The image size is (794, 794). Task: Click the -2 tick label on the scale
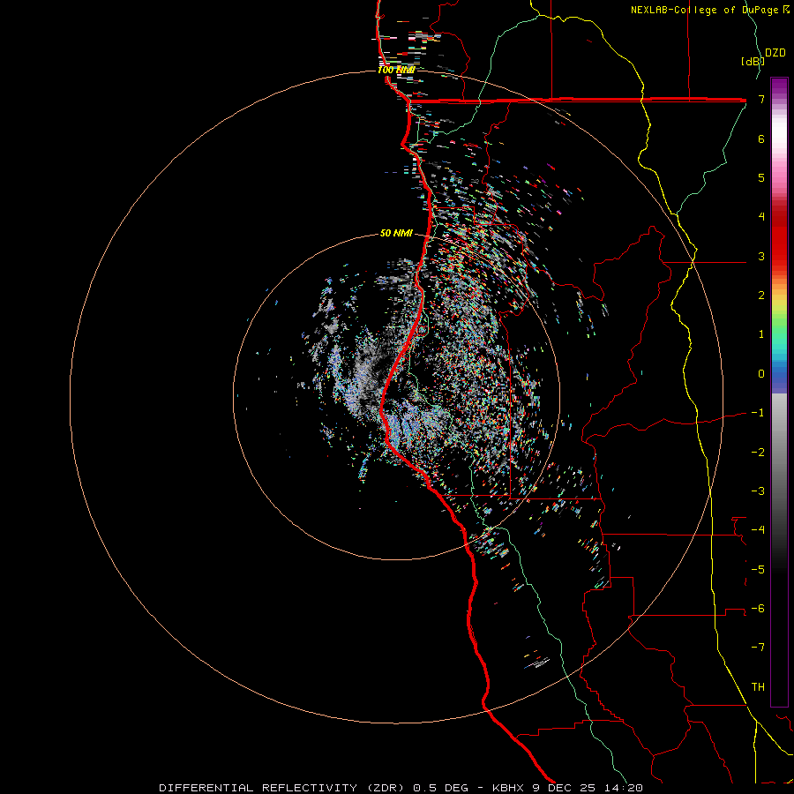(758, 452)
